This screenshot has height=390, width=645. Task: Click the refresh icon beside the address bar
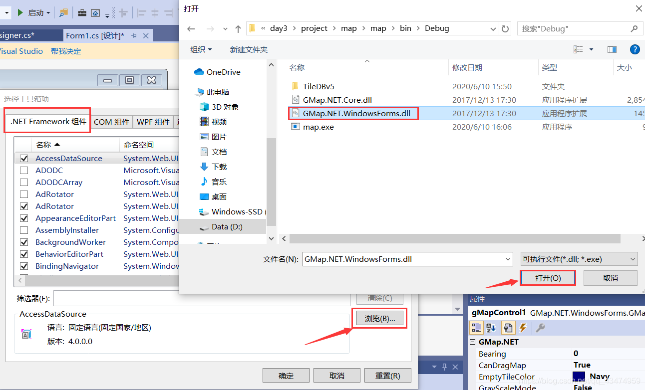[x=505, y=28]
